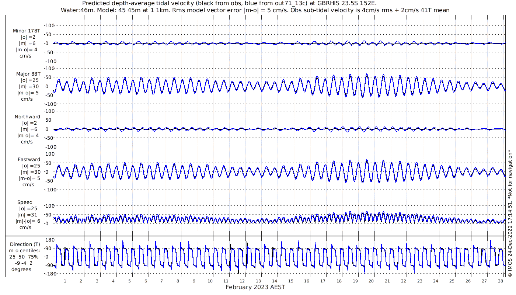Click day tick label '23' on the x-axis

pos(419,281)
